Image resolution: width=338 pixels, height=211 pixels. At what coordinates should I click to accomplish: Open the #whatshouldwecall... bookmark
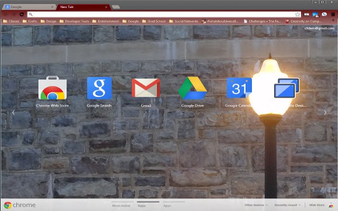coord(220,21)
